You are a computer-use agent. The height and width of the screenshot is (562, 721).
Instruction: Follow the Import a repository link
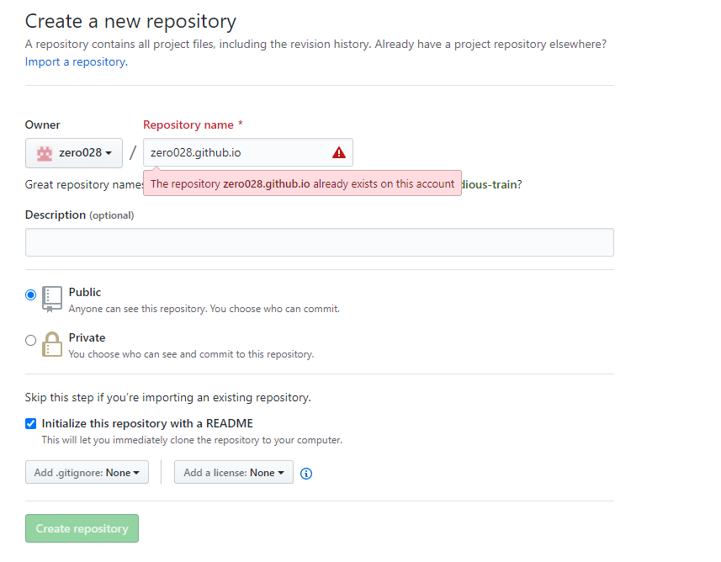(77, 61)
